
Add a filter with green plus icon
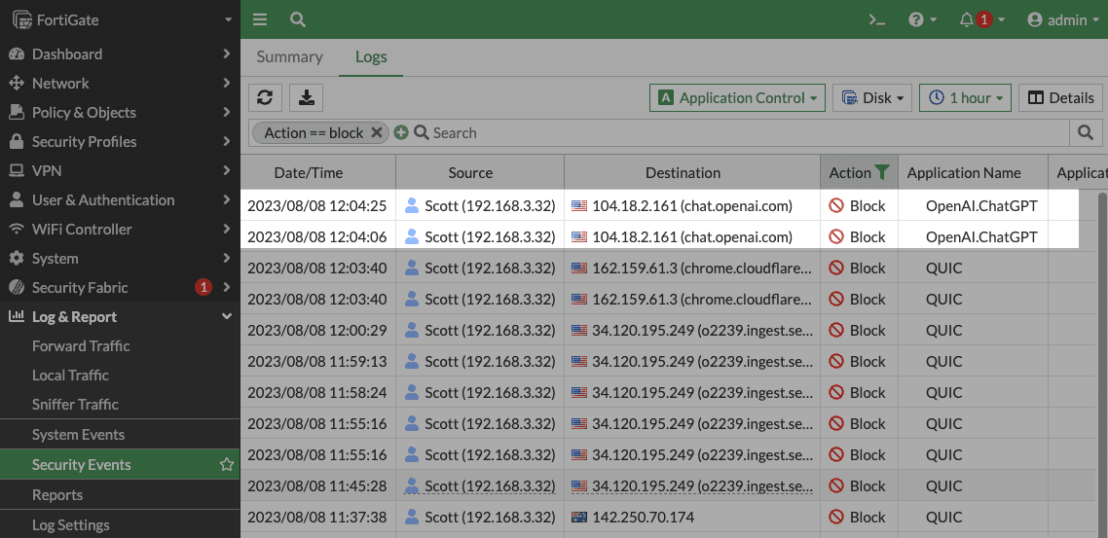pyautogui.click(x=401, y=132)
